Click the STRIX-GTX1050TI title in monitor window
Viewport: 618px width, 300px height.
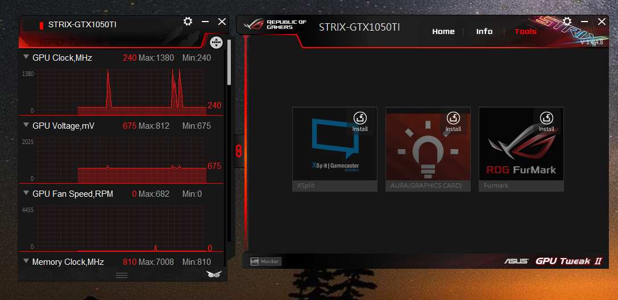click(82, 24)
